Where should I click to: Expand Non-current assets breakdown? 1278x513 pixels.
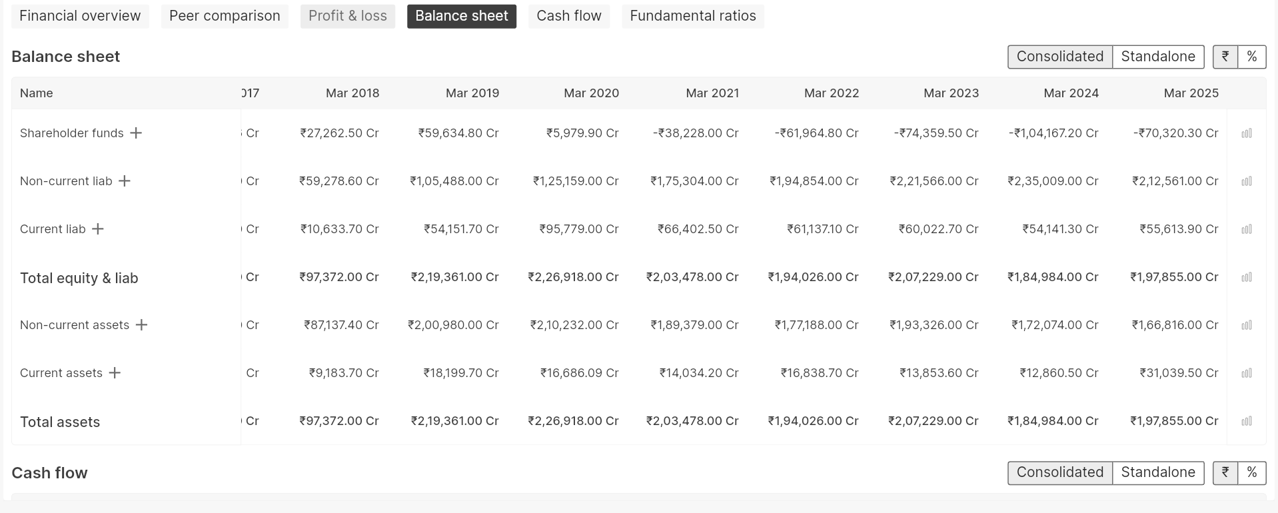click(141, 325)
